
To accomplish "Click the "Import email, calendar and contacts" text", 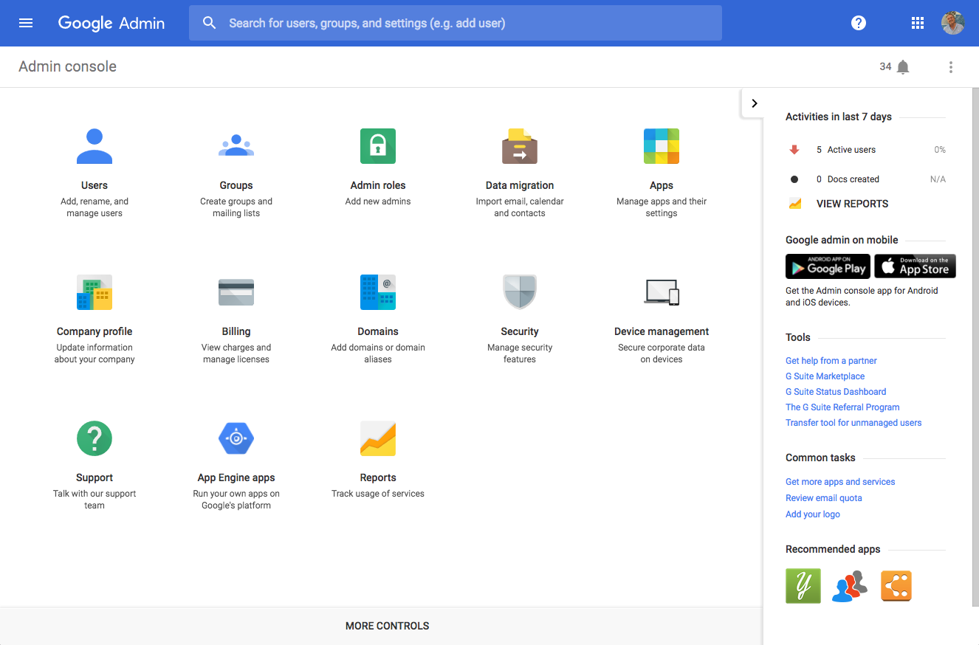I will pyautogui.click(x=520, y=207).
